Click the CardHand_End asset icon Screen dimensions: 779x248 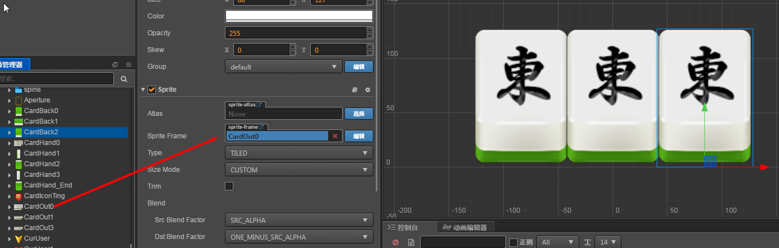coord(19,185)
